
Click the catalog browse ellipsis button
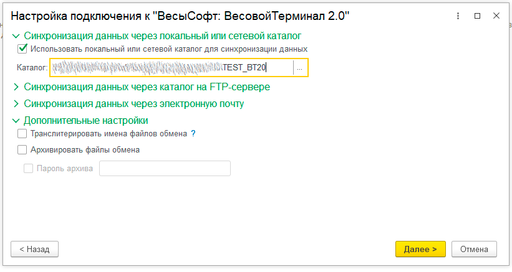[x=300, y=68]
